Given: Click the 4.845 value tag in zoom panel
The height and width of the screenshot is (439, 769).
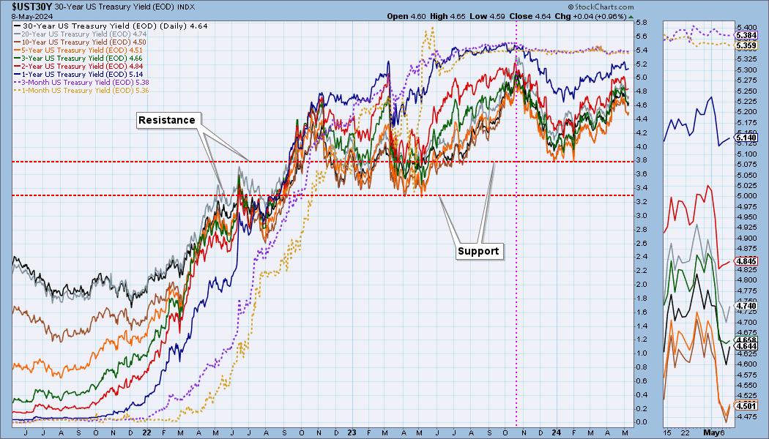Looking at the screenshot, I should tap(746, 262).
